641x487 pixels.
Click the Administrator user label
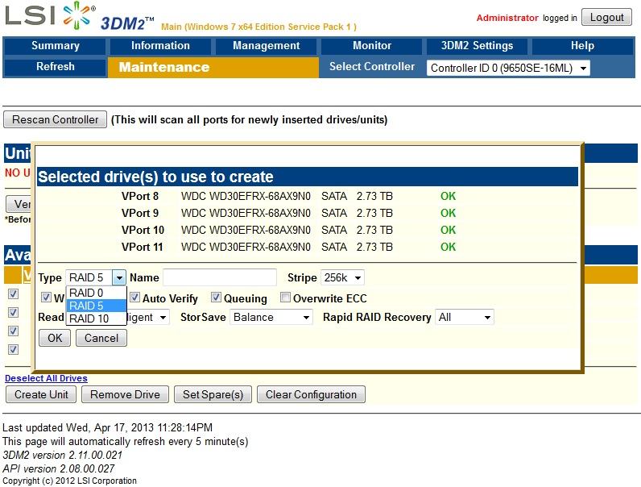pyautogui.click(x=507, y=18)
